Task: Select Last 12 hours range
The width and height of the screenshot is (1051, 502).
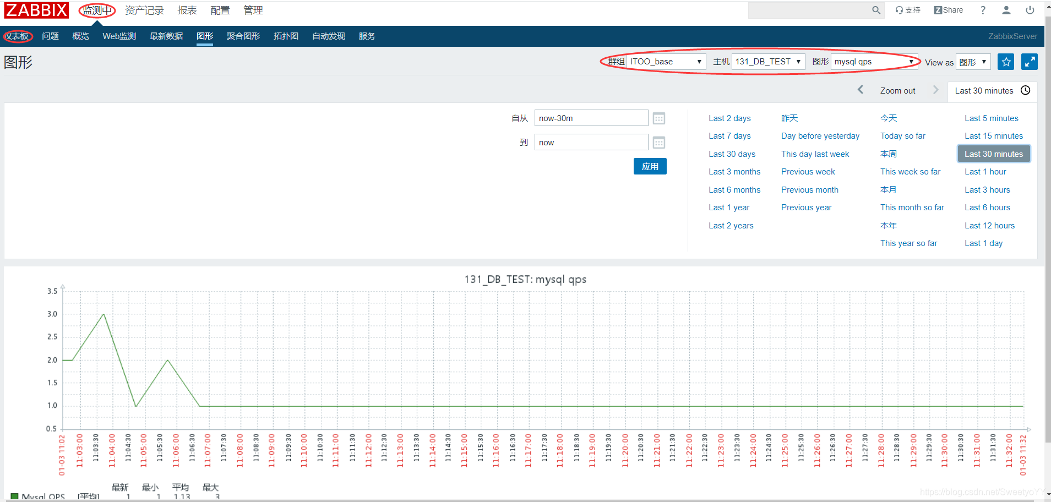Action: click(x=990, y=226)
